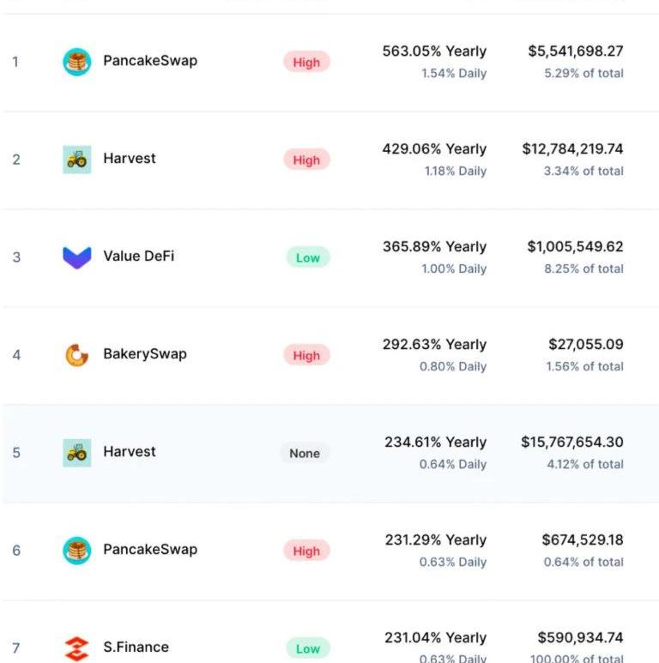659x663 pixels.
Task: Click the $674,529.18 PancakeSwap amount
Action: pyautogui.click(x=582, y=540)
